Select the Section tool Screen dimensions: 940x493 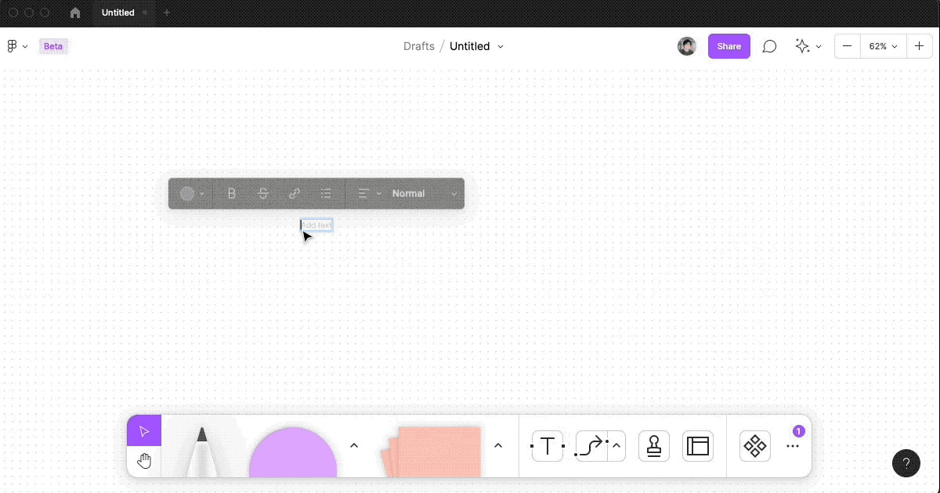[x=698, y=446]
